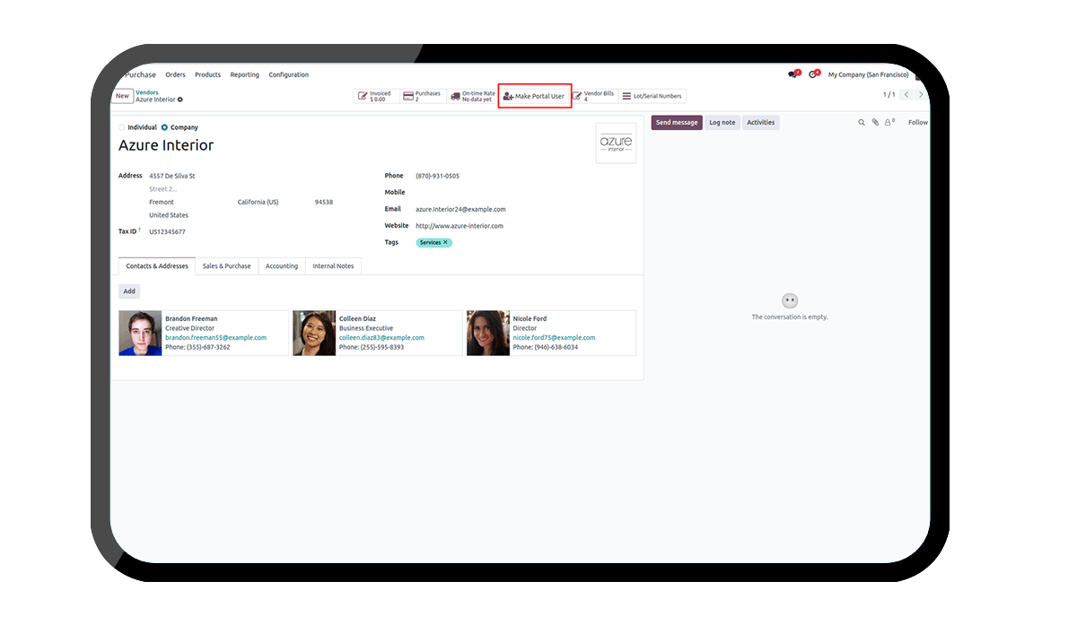Show followers with the person icon
Screen dimensions: 1077x625
point(889,123)
